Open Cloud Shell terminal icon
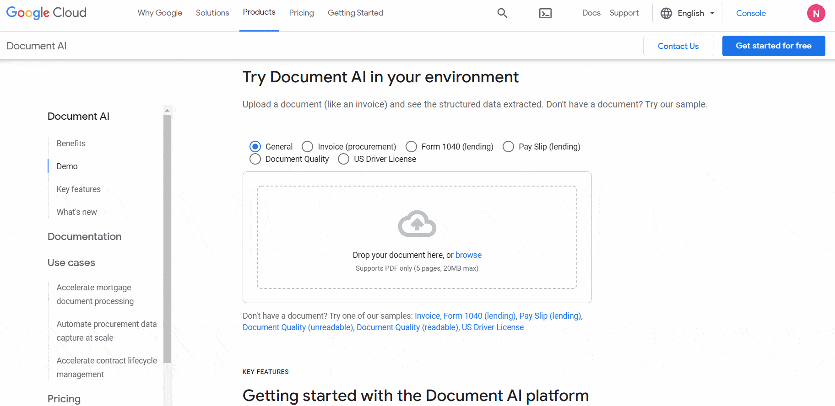 (545, 13)
